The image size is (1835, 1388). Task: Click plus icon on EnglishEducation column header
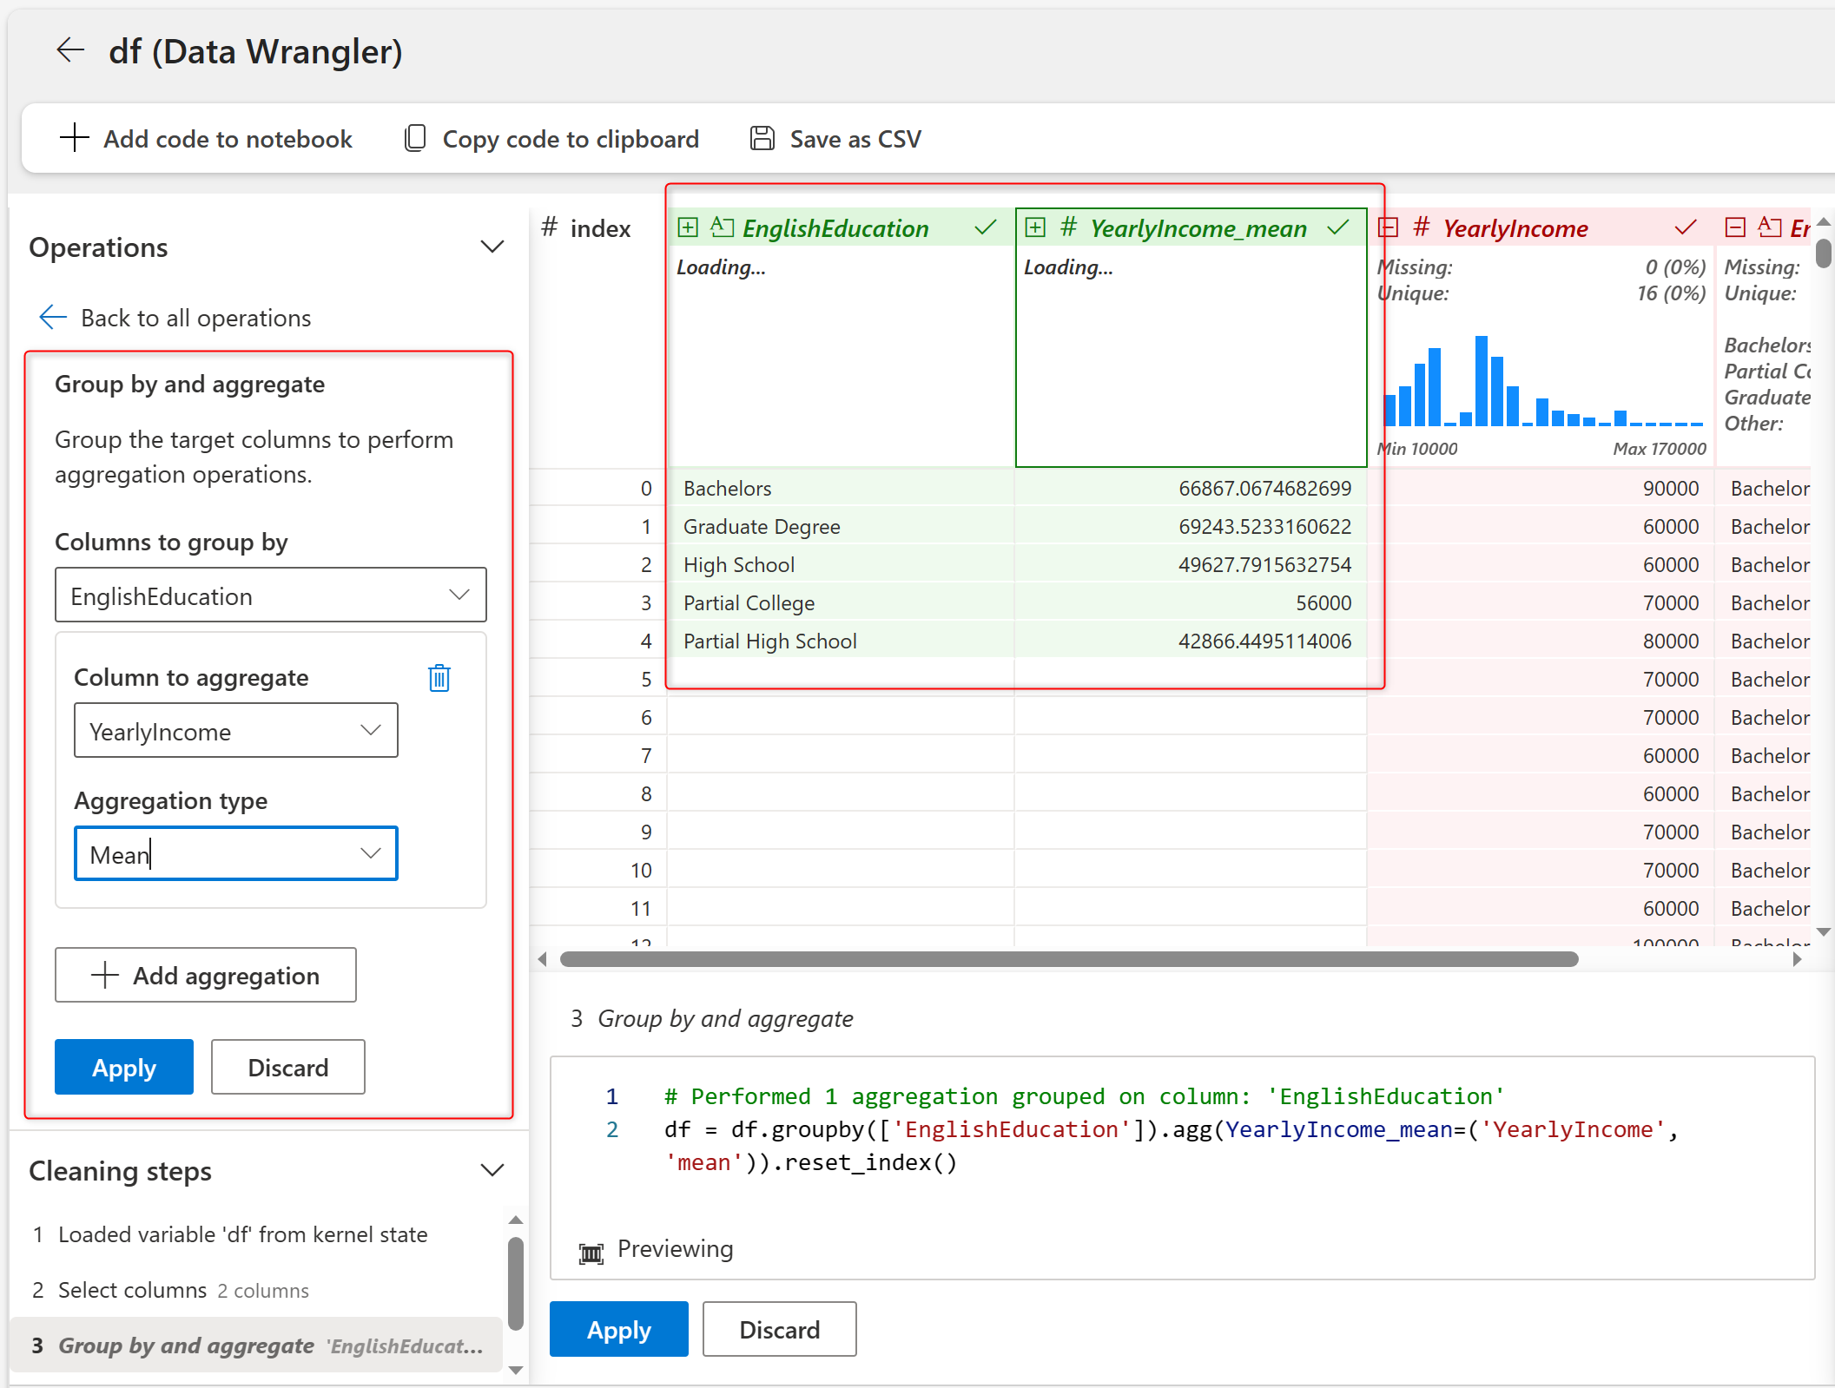(688, 227)
